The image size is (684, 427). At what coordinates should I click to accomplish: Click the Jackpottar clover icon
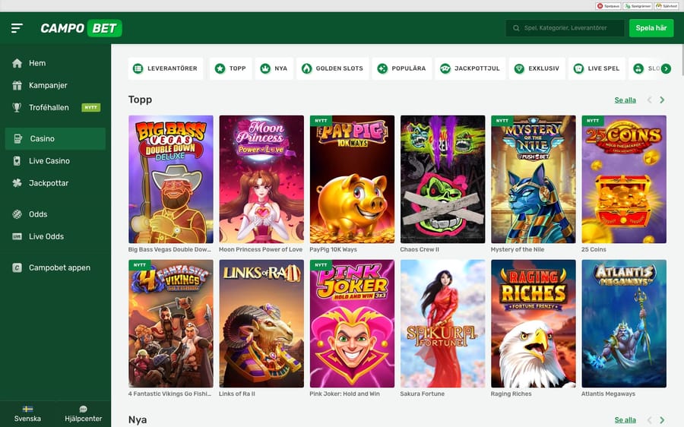click(x=17, y=183)
